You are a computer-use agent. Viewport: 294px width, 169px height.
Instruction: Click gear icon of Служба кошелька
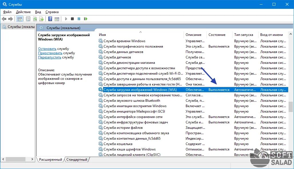click(101, 144)
